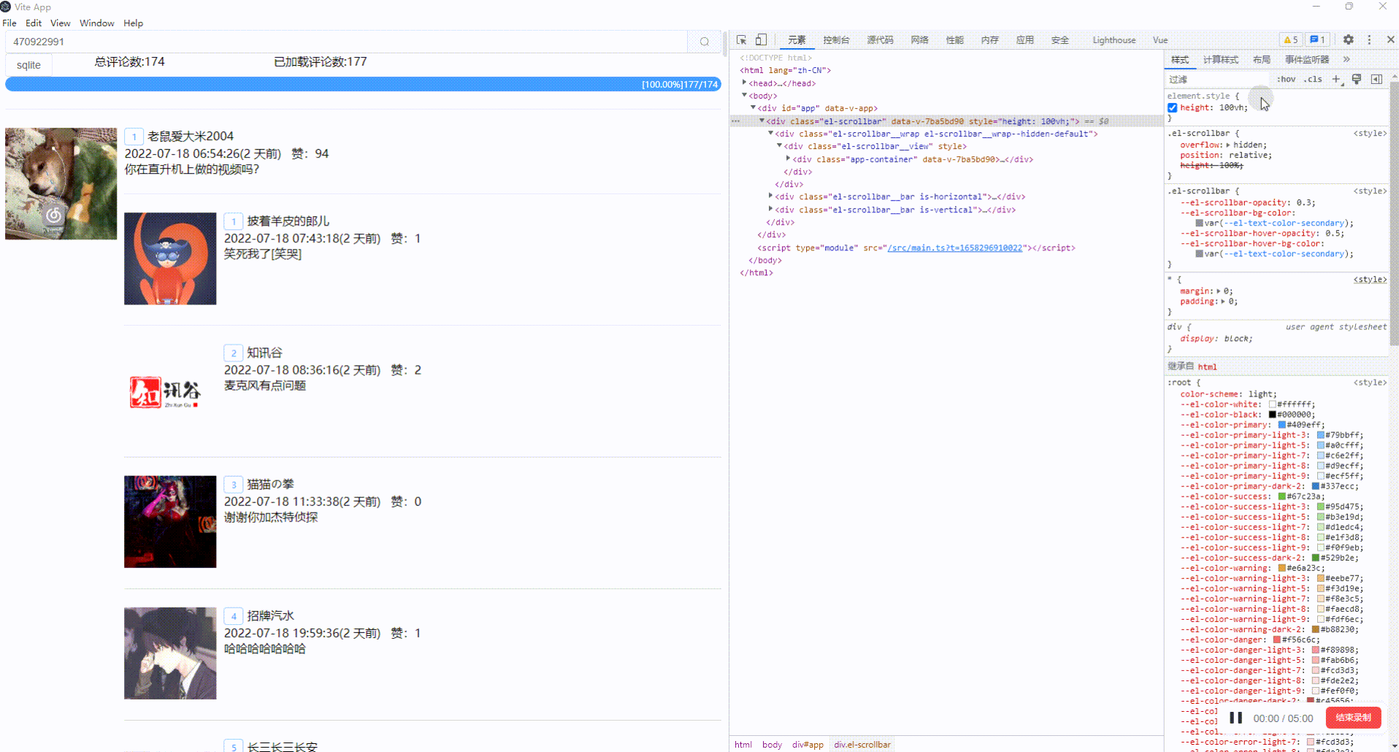Close the DevTools panel
The image size is (1399, 752).
(x=1390, y=40)
